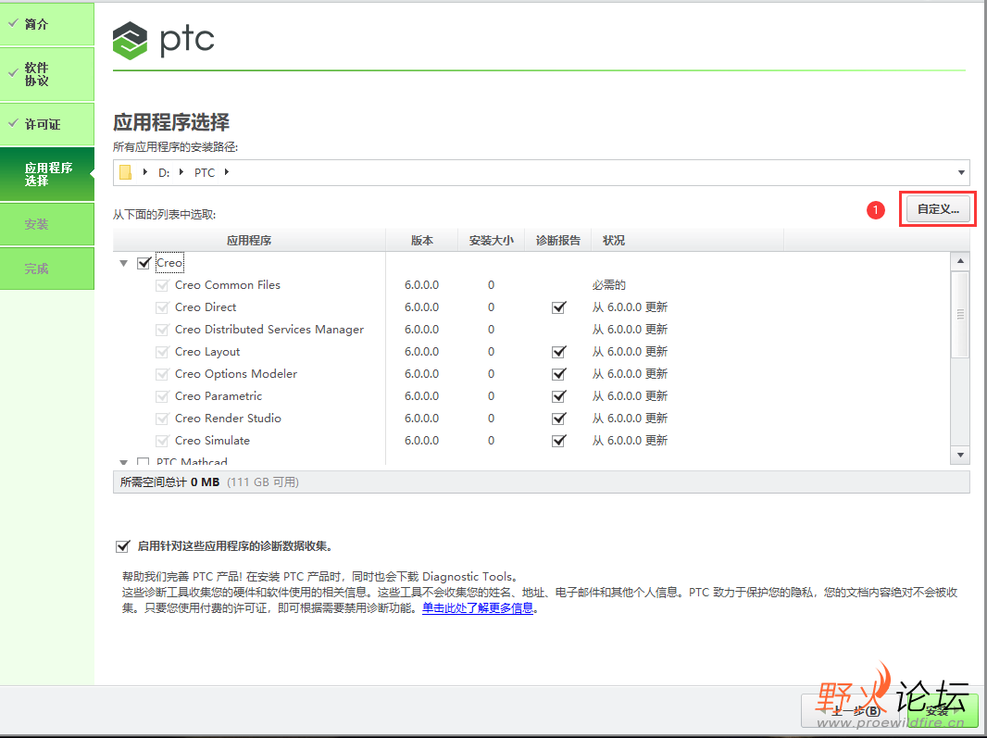Select the Creo Common Files row

[531, 285]
